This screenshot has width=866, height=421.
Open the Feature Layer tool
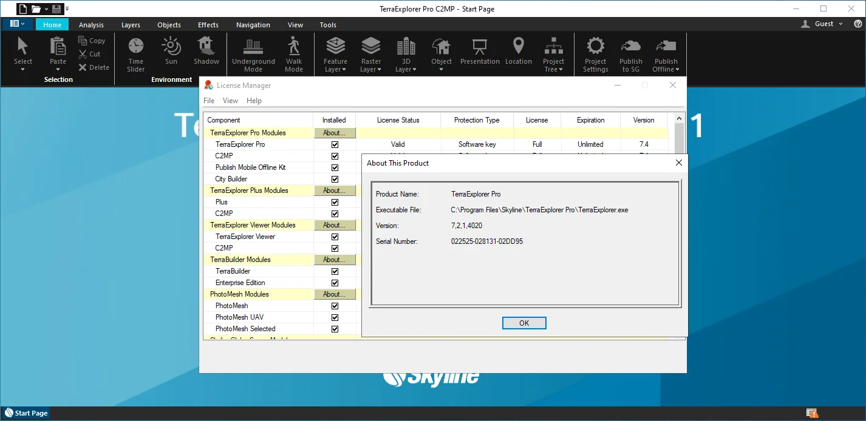335,55
